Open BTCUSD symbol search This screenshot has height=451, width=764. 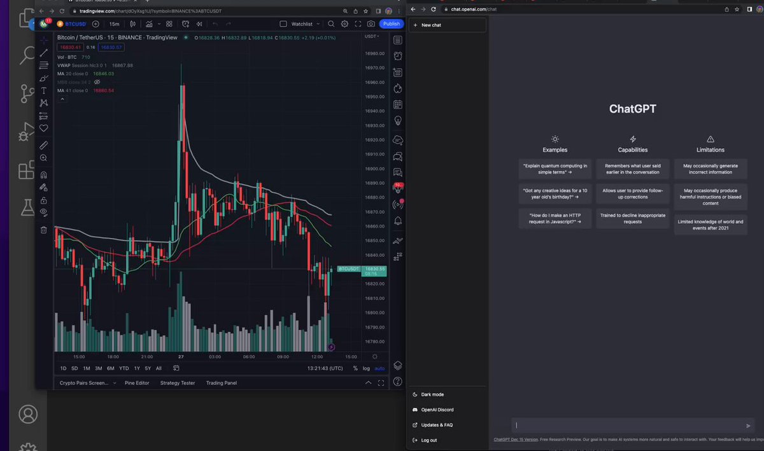pos(71,24)
